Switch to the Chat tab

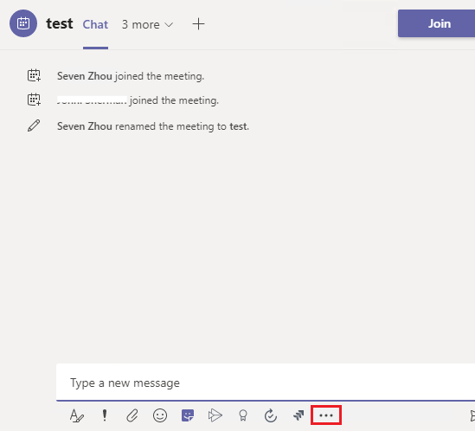pyautogui.click(x=95, y=24)
